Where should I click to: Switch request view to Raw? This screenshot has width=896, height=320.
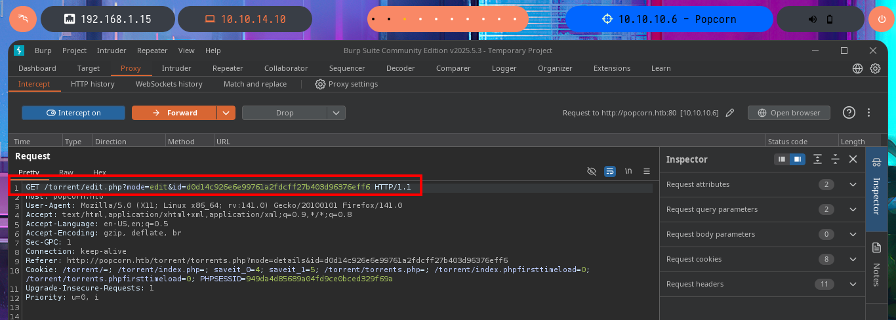click(66, 172)
